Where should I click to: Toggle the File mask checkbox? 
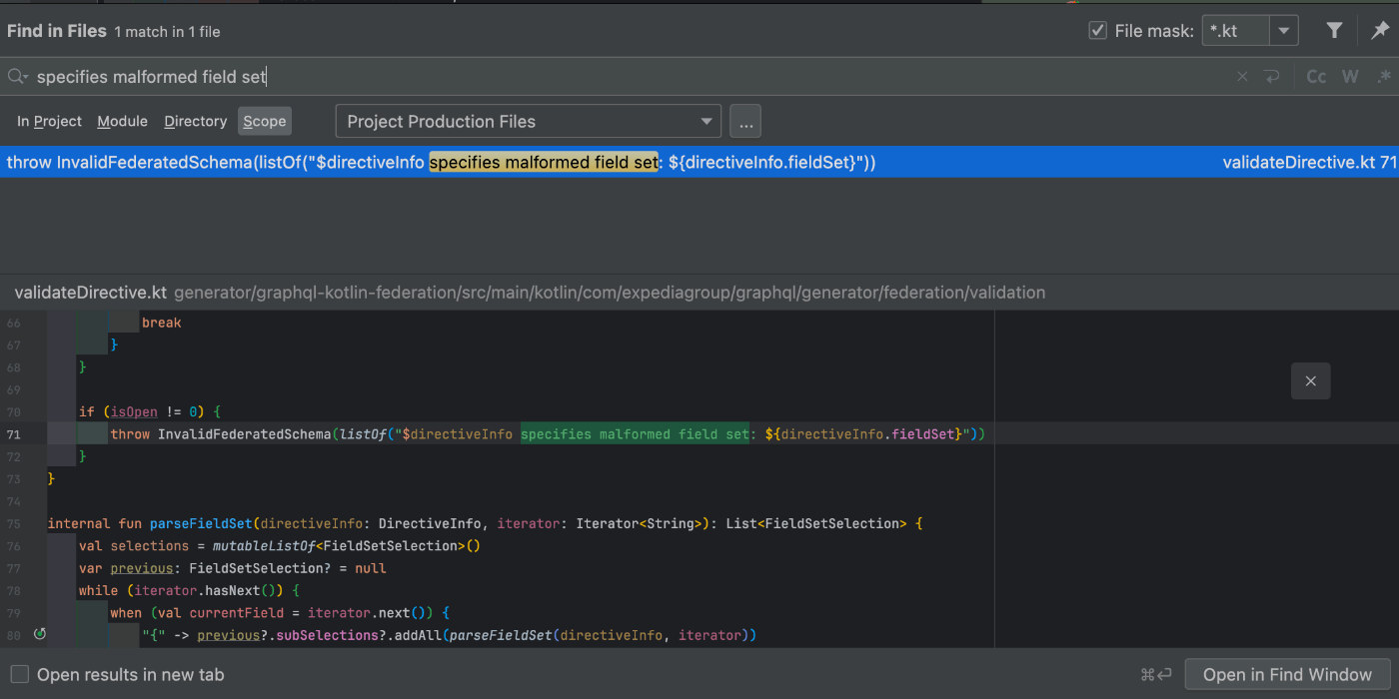1097,30
